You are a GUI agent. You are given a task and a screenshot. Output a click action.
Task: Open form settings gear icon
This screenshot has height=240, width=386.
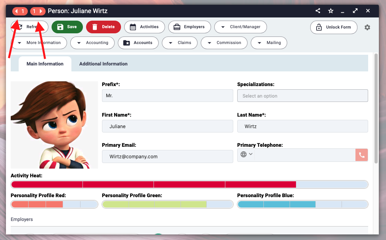point(367,27)
